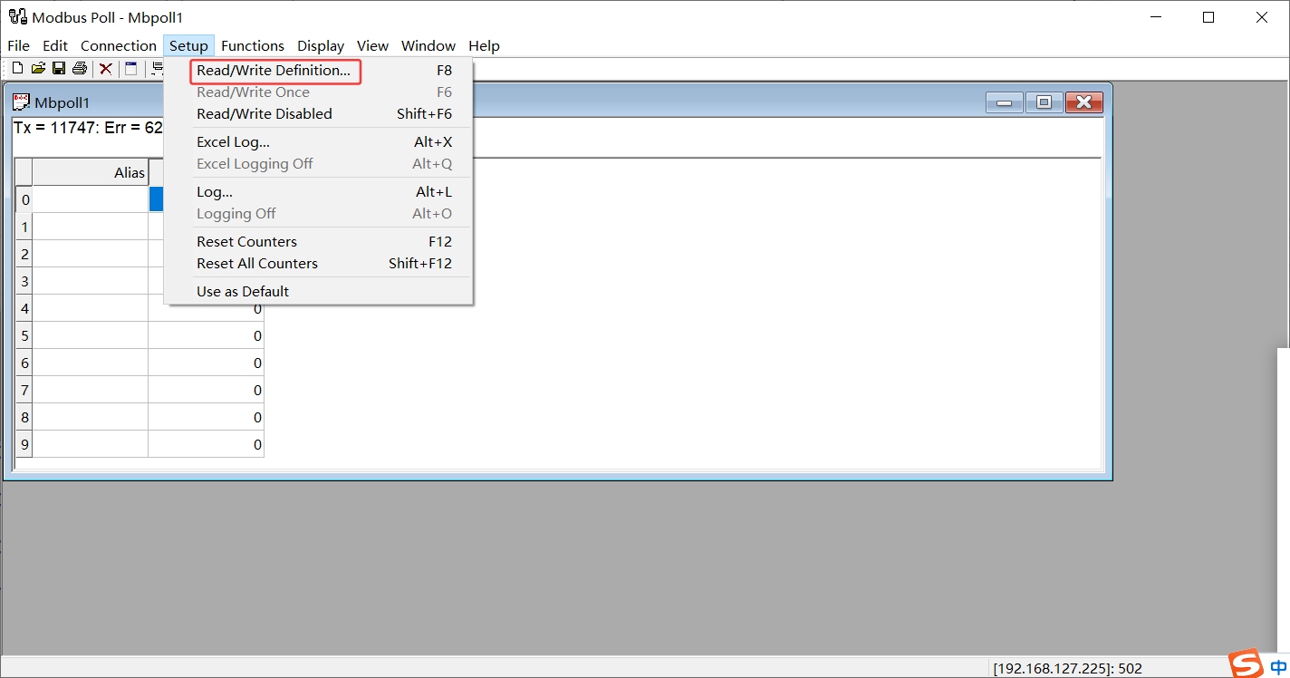1290x678 pixels.
Task: Select Read/Write Disabled menu entry
Action: click(x=319, y=114)
